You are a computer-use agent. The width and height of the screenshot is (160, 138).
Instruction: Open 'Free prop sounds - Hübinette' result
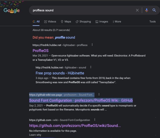(60, 73)
